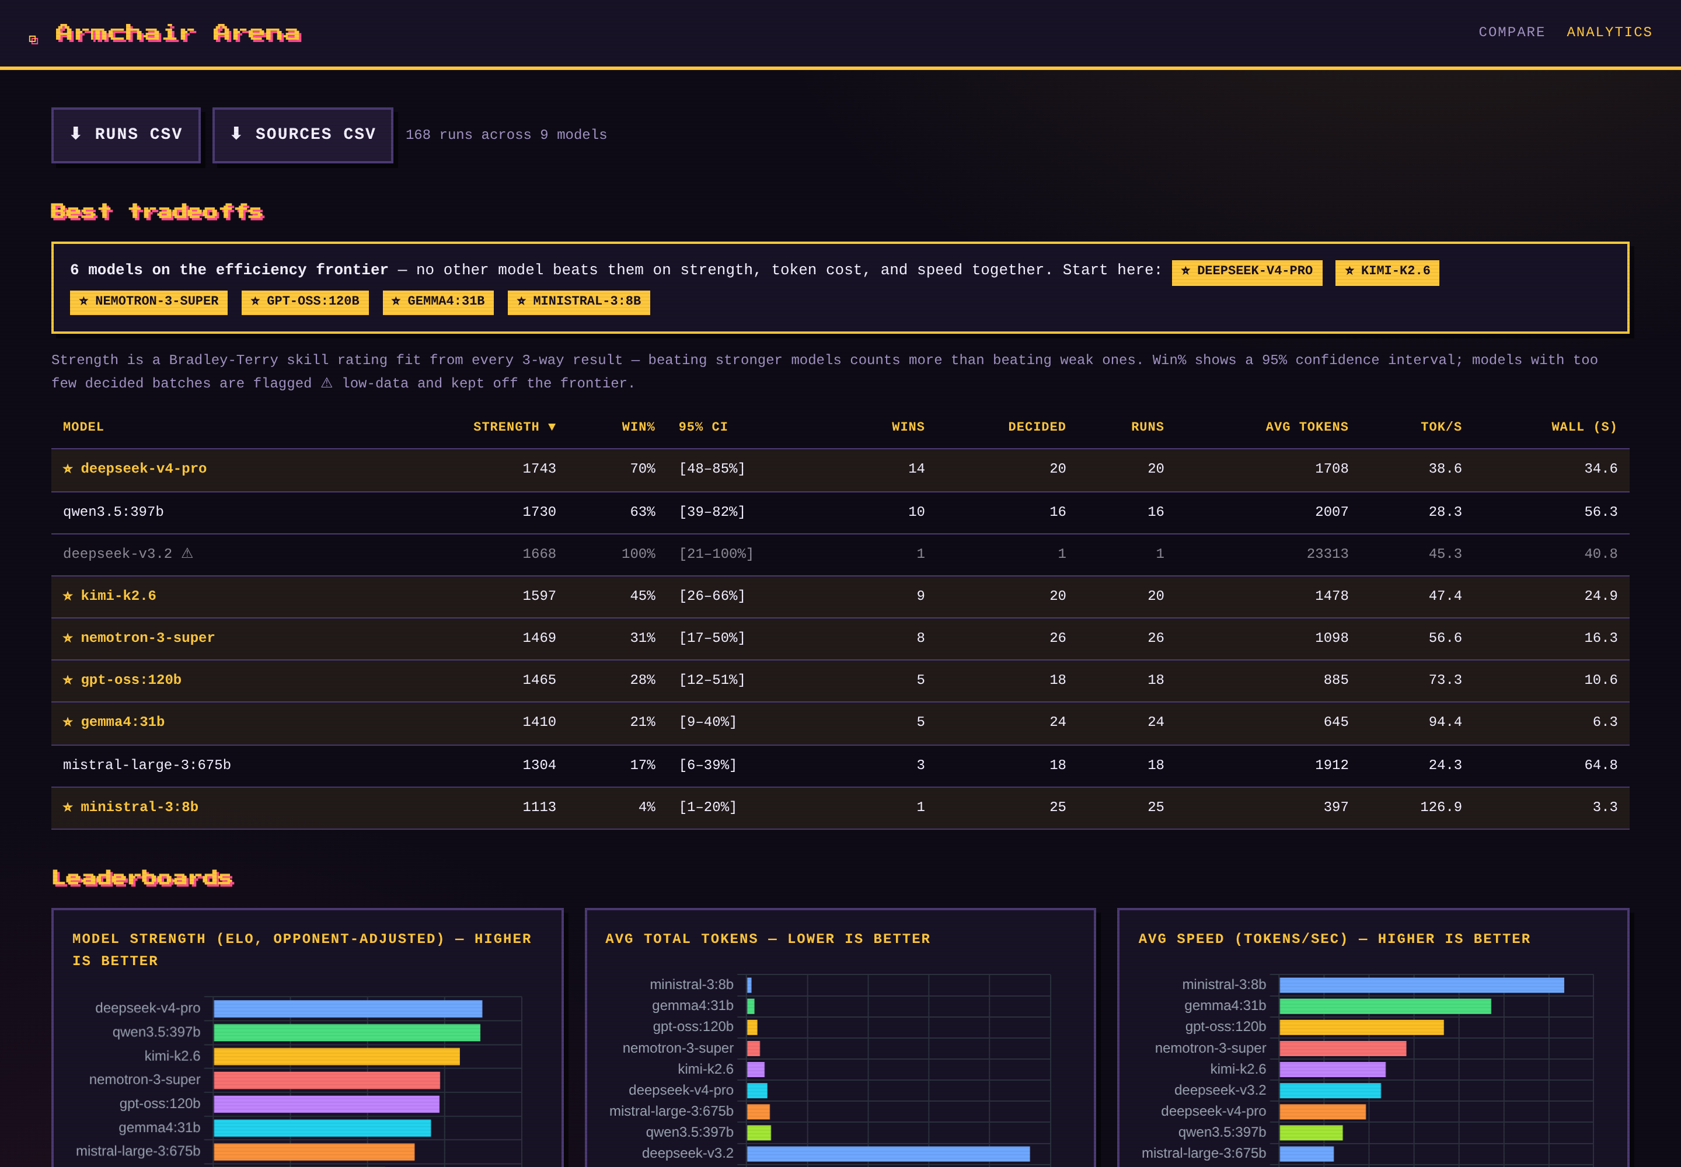Click the star icon beside deepseek-v4-pro row

click(68, 469)
